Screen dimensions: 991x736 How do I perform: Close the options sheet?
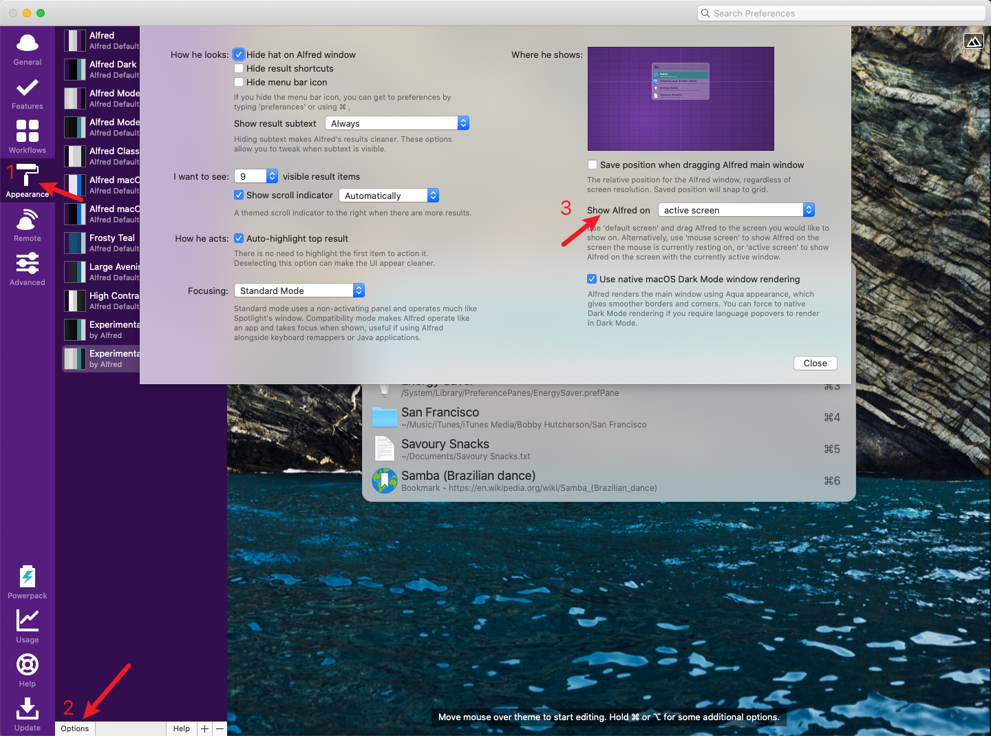(x=816, y=363)
